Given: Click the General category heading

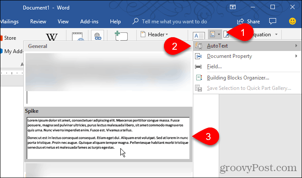Looking at the screenshot, I should click(38, 46).
